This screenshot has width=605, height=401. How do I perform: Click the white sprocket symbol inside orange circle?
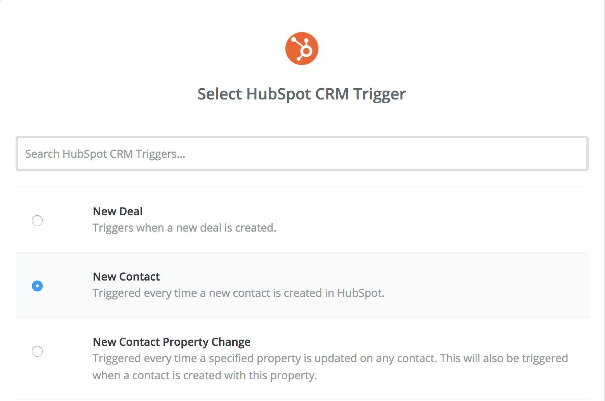click(302, 49)
